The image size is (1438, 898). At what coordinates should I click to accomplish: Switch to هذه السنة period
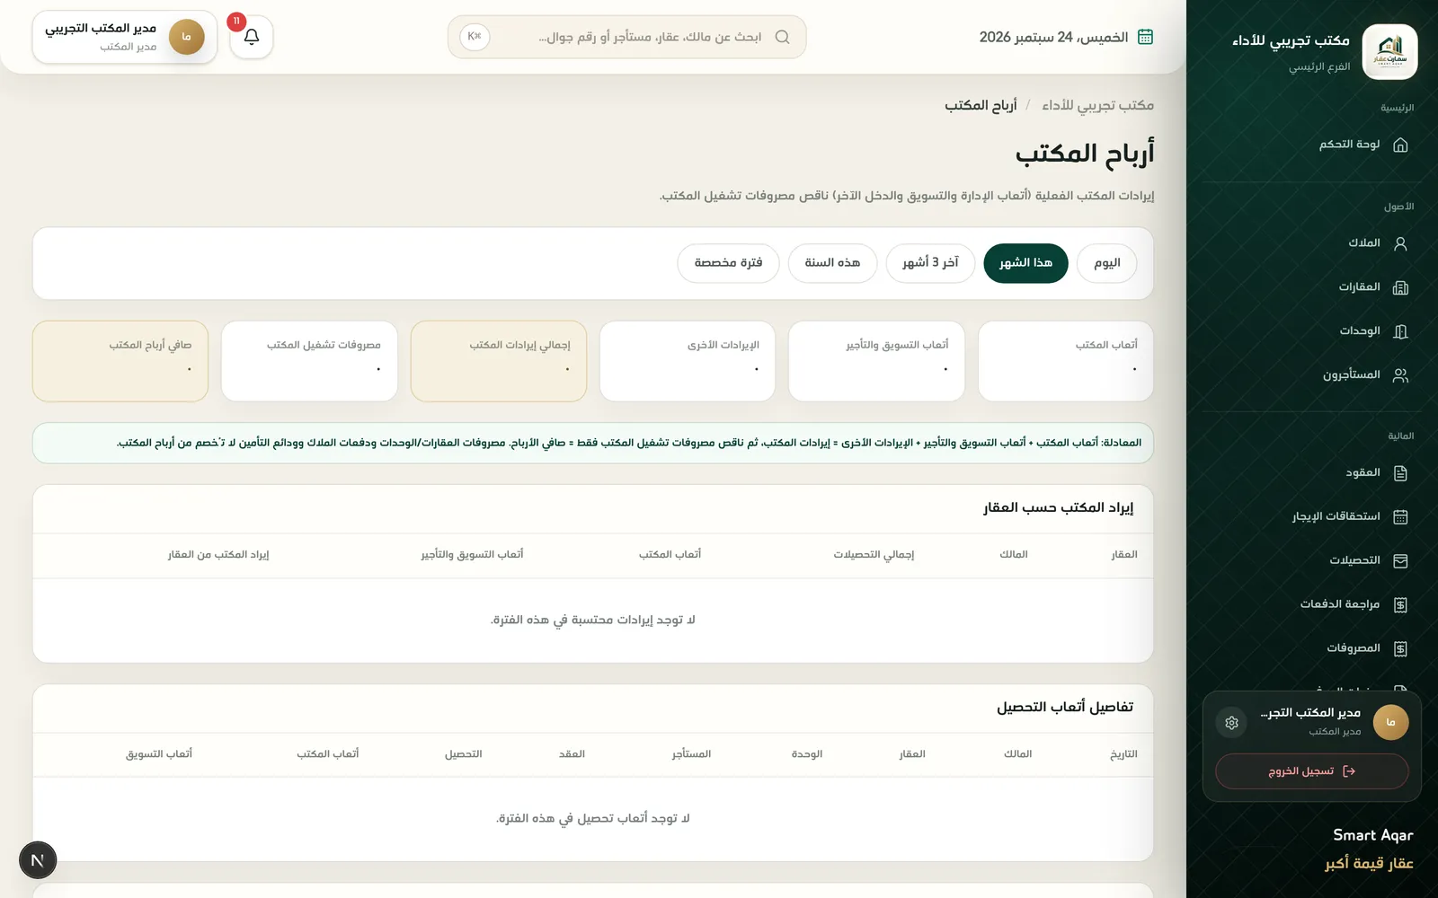pos(832,263)
